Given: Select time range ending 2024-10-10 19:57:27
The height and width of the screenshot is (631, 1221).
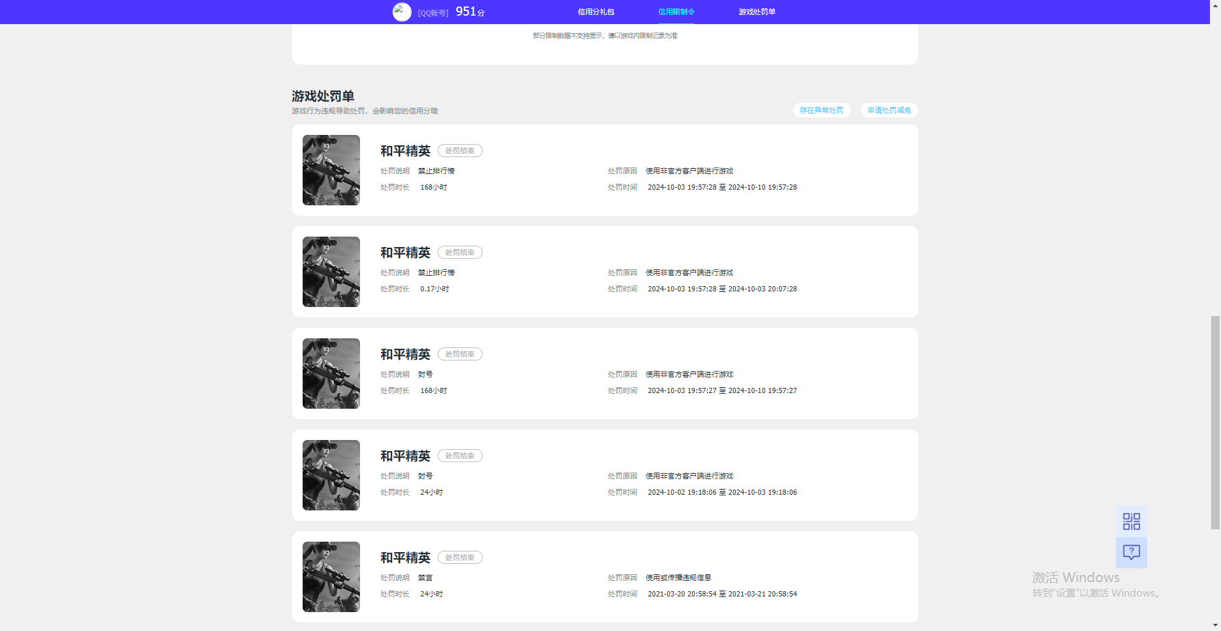Looking at the screenshot, I should [x=722, y=390].
